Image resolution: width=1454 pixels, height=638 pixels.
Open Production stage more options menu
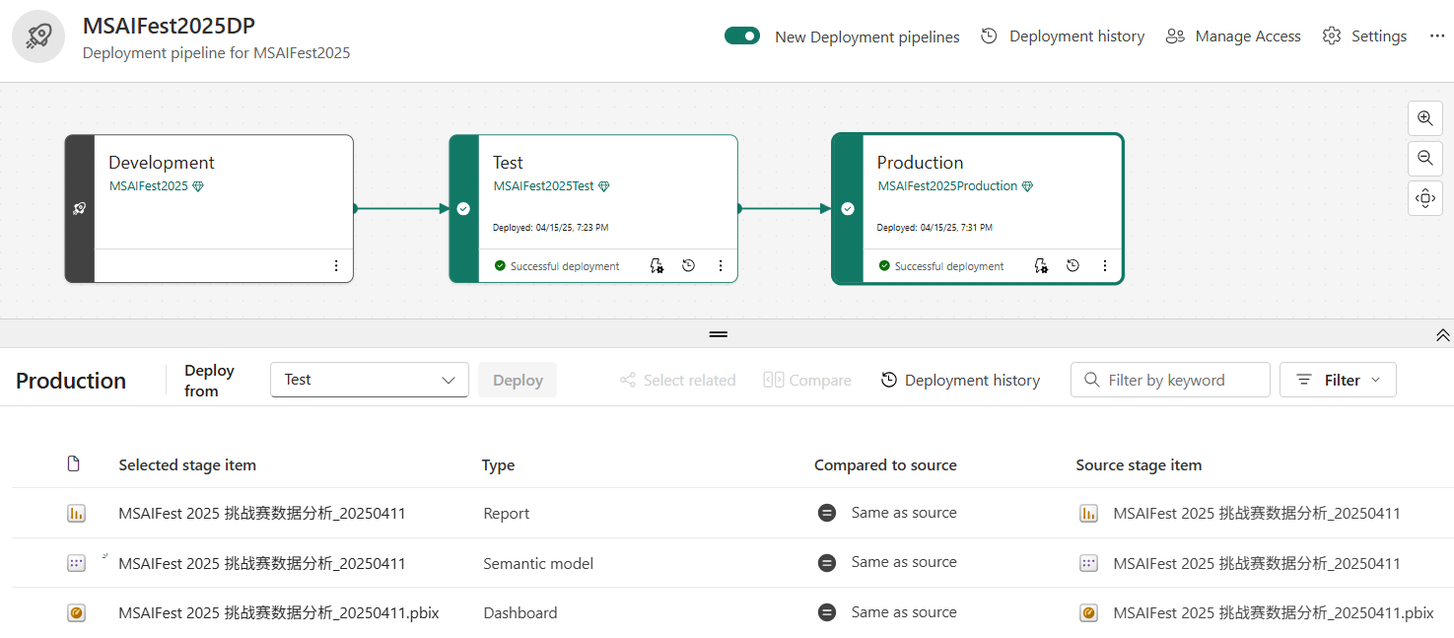1105,266
